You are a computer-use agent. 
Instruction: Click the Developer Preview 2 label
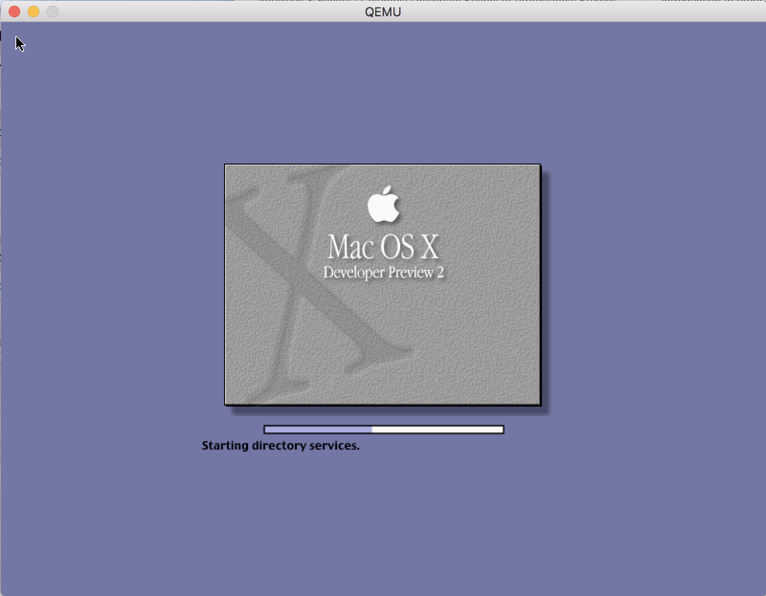pos(384,273)
